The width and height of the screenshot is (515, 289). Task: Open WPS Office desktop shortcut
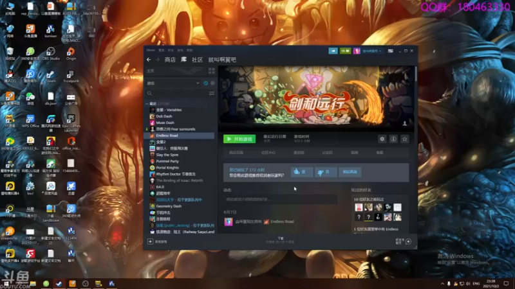pyautogui.click(x=30, y=121)
